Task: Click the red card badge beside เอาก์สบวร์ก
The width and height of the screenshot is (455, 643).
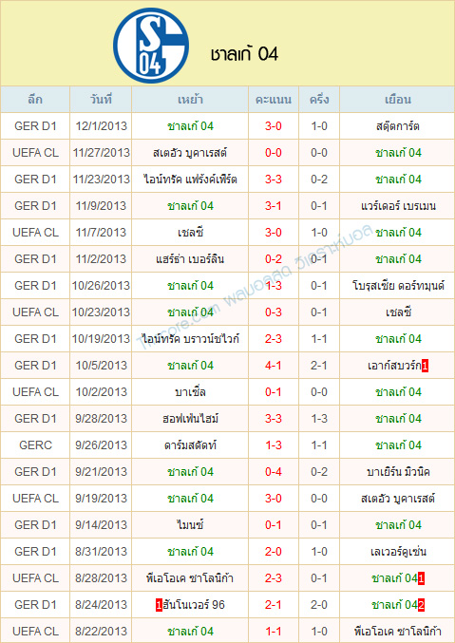Action: click(425, 366)
